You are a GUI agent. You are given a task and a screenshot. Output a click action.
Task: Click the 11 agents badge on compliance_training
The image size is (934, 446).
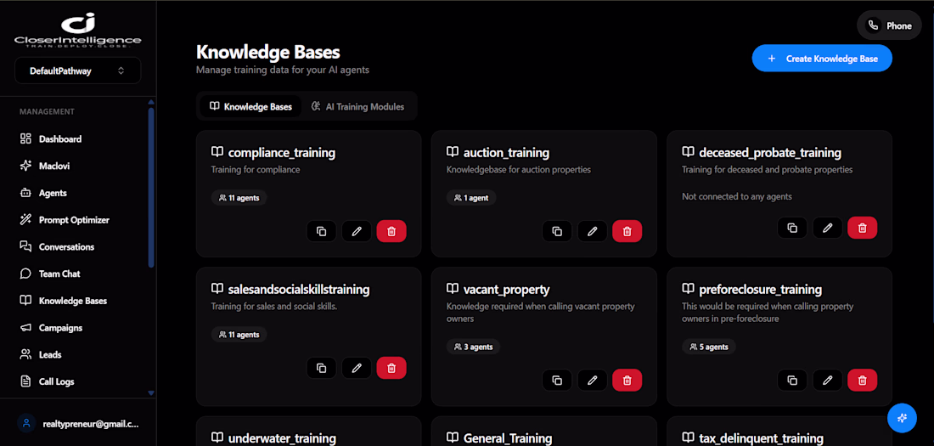(239, 197)
